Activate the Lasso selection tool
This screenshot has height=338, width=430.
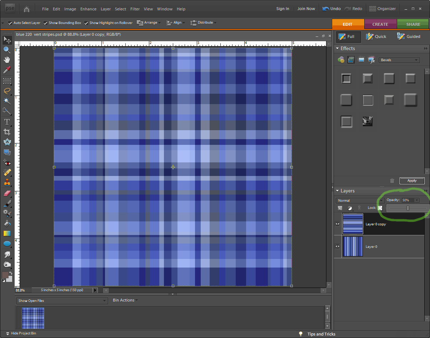[x=7, y=91]
